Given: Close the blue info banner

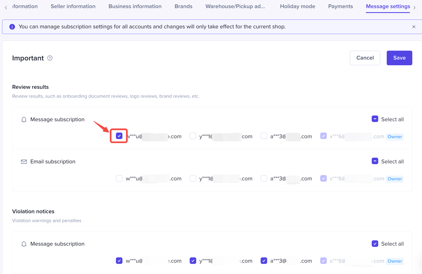Looking at the screenshot, I should coord(414,27).
